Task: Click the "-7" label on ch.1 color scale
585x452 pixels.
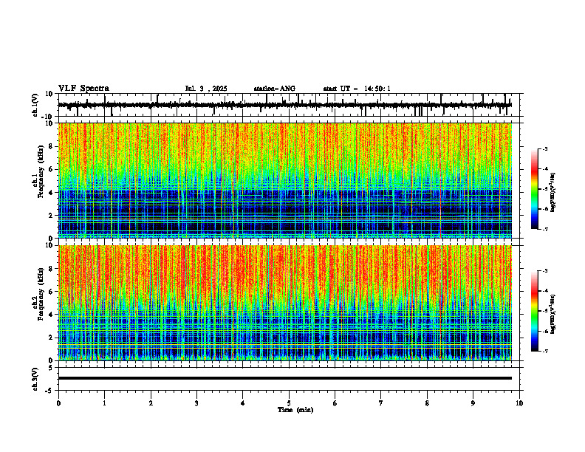Action: [545, 229]
